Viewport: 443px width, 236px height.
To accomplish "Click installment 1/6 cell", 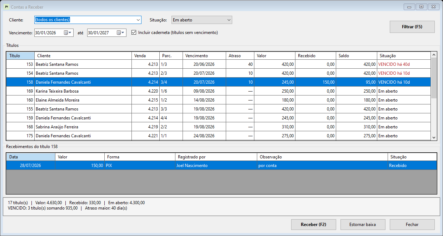I will [x=171, y=91].
